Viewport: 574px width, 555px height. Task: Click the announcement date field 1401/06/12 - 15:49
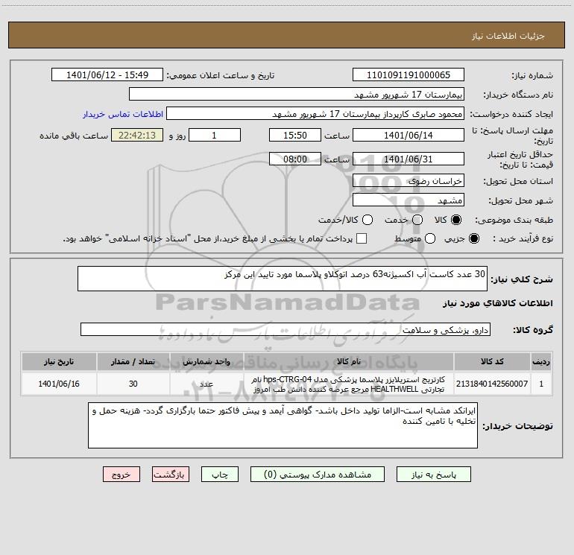107,74
